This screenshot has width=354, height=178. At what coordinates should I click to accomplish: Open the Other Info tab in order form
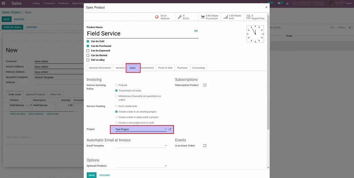[56, 95]
